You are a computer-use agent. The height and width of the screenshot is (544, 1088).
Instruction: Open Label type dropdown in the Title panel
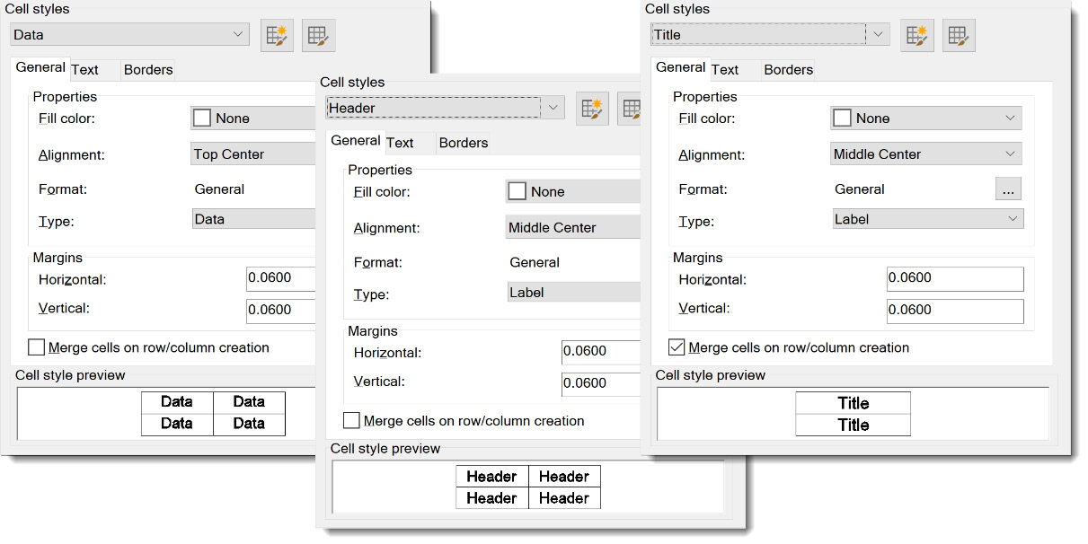(927, 219)
